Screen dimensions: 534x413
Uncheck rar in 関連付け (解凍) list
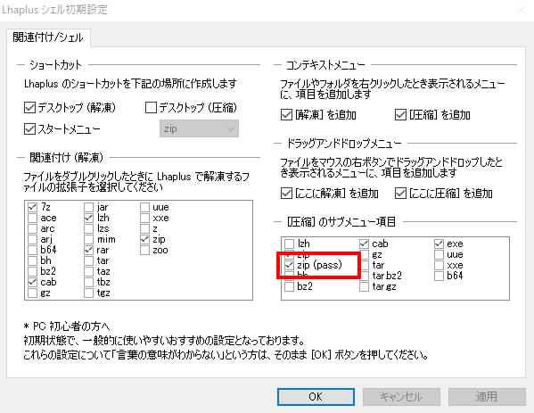[88, 250]
